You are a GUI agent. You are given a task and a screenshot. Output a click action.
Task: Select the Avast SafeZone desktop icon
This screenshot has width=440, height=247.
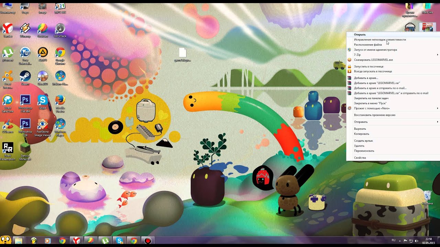point(8,104)
